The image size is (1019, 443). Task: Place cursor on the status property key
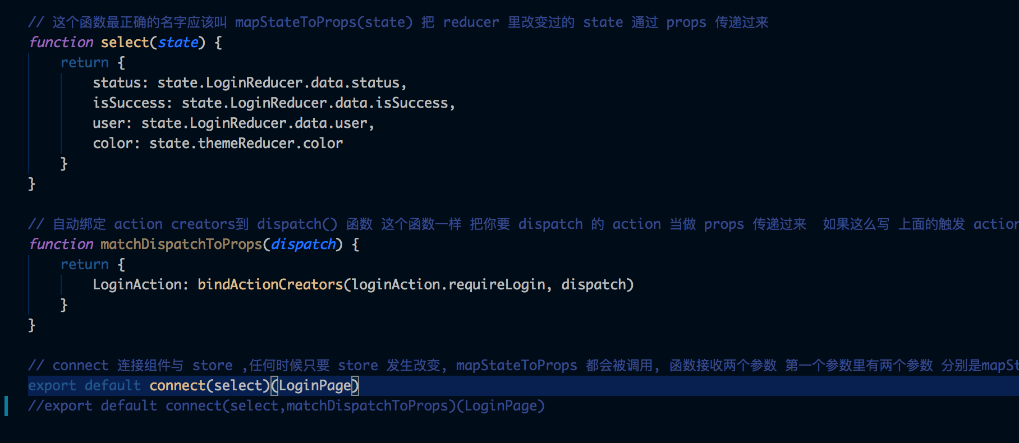point(117,83)
